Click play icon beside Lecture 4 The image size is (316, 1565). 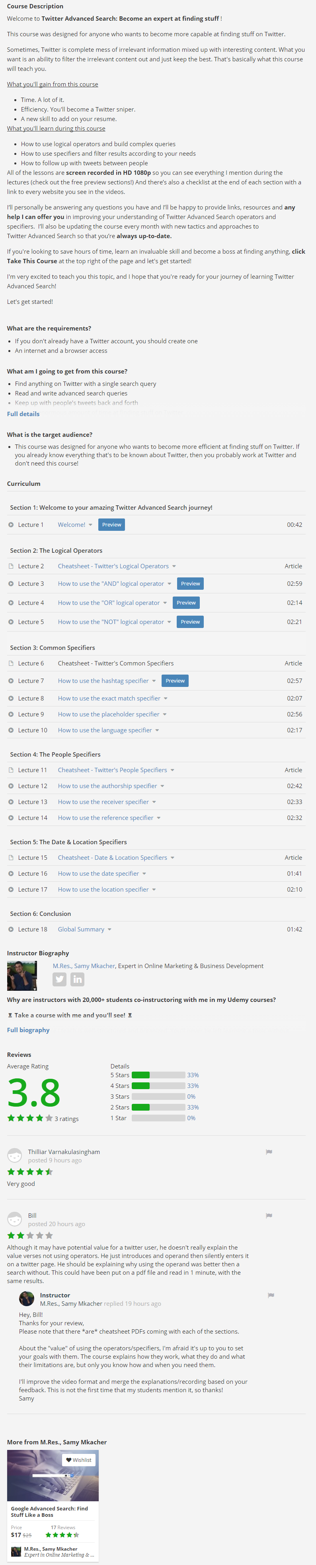pyautogui.click(x=11, y=603)
